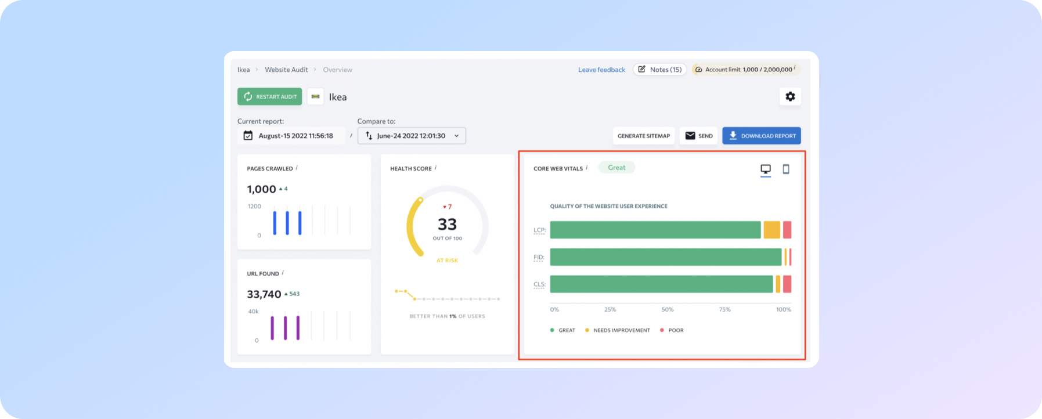This screenshot has height=419, width=1042.
Task: Click the Core Web Vitals info icon
Action: (587, 168)
